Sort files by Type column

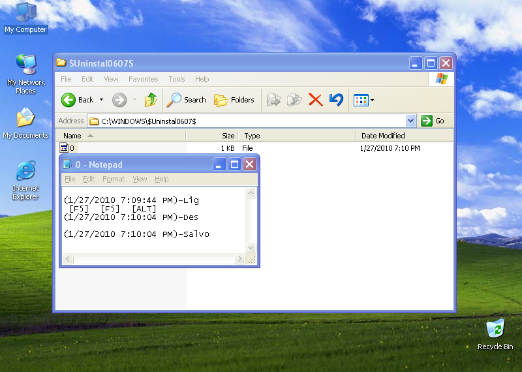[297, 136]
